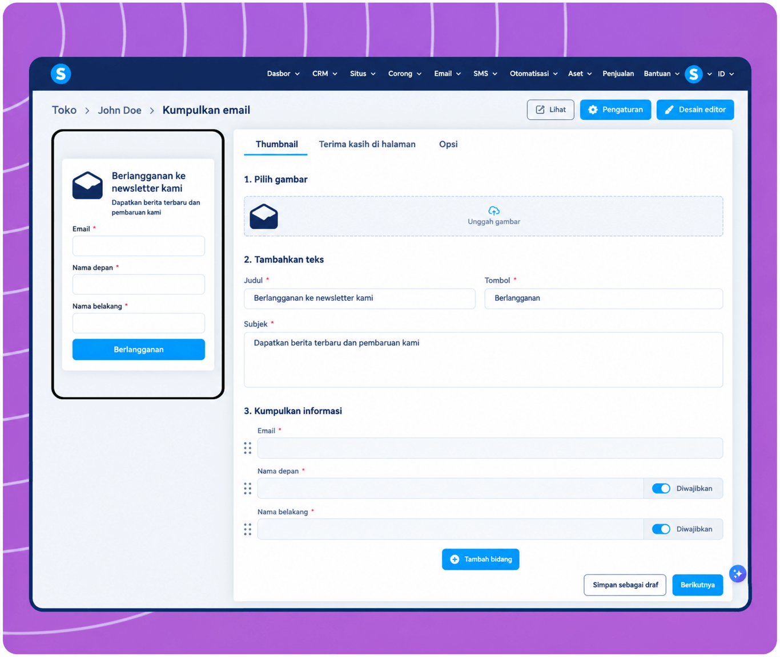Click the '3. Kumpulkan informasi' heading

point(293,411)
